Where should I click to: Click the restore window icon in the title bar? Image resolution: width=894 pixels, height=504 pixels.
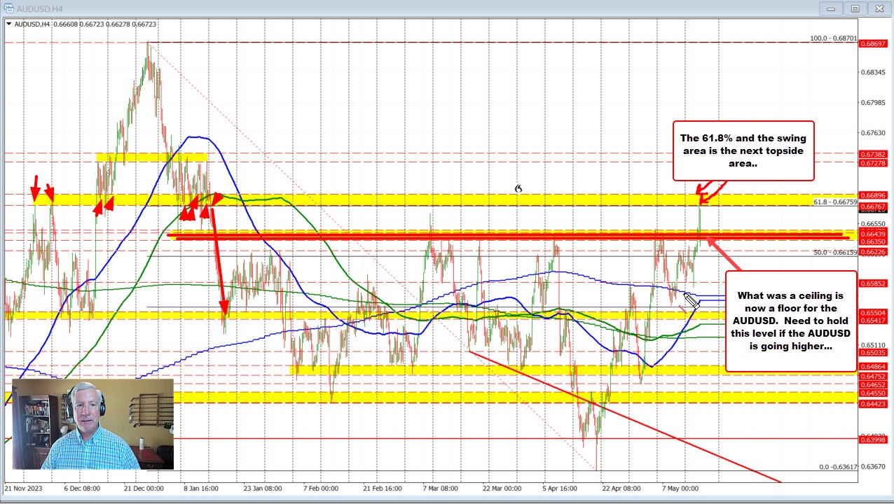855,8
